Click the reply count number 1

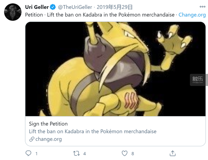point(37,154)
